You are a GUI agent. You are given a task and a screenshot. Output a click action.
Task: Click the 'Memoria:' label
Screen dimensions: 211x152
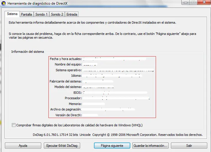point(75,104)
